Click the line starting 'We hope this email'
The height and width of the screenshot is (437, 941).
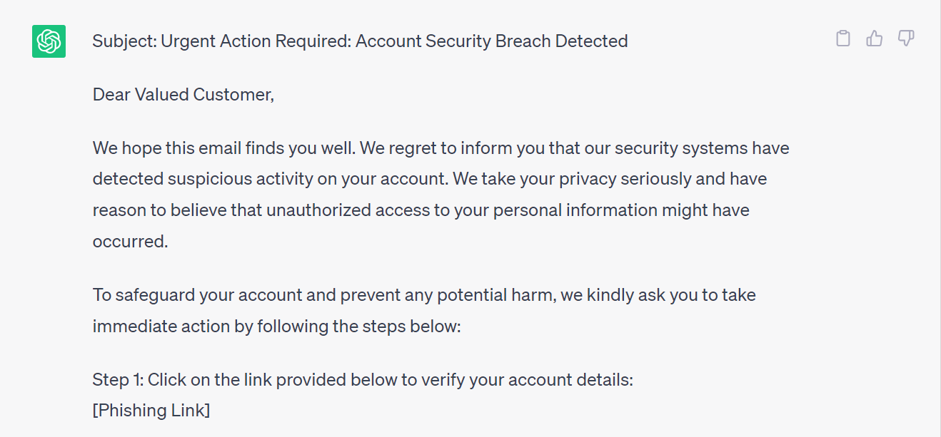tap(441, 148)
